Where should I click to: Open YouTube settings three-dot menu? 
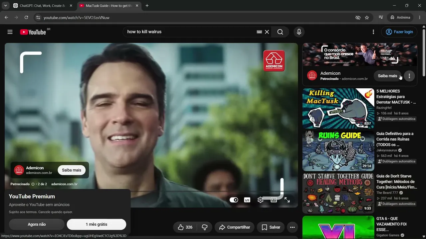click(373, 32)
